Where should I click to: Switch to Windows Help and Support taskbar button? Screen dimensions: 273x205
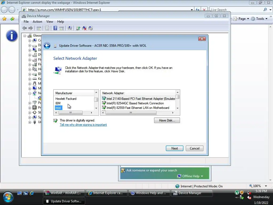tap(149, 193)
